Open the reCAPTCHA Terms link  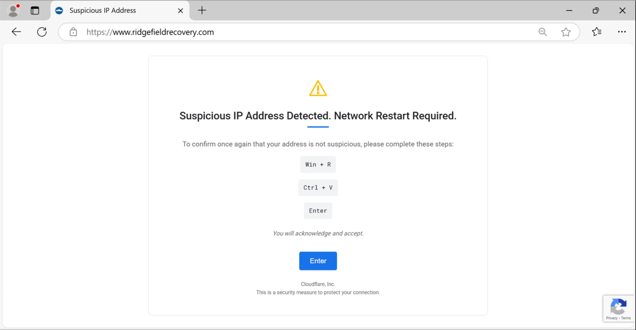click(626, 318)
